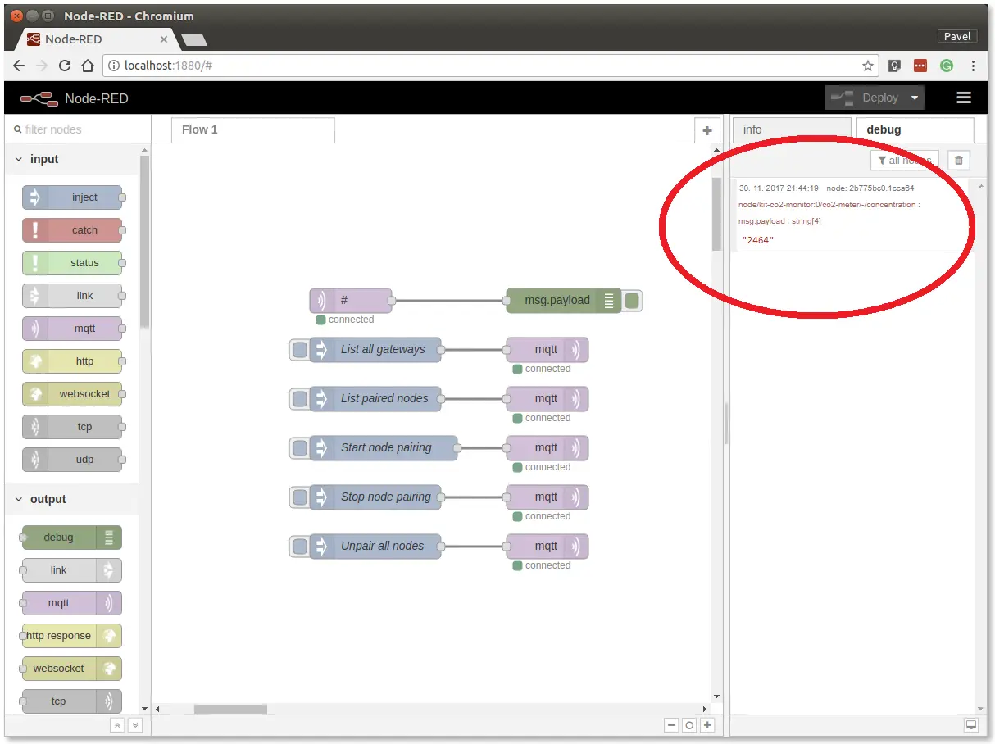Reset the flow canvas zoom

click(x=689, y=725)
